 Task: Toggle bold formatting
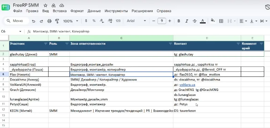click(179, 21)
